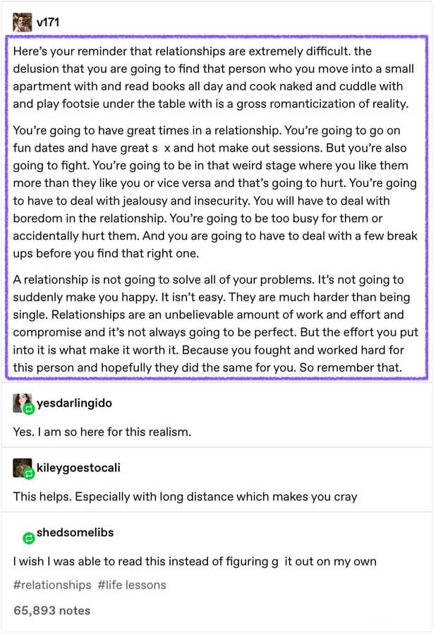Viewport: 443px width, 635px height.
Task: View the 65,893 notes count
Action: (x=52, y=610)
